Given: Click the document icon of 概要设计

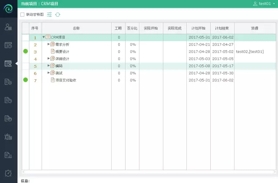Looking at the screenshot, I should (x=53, y=51).
